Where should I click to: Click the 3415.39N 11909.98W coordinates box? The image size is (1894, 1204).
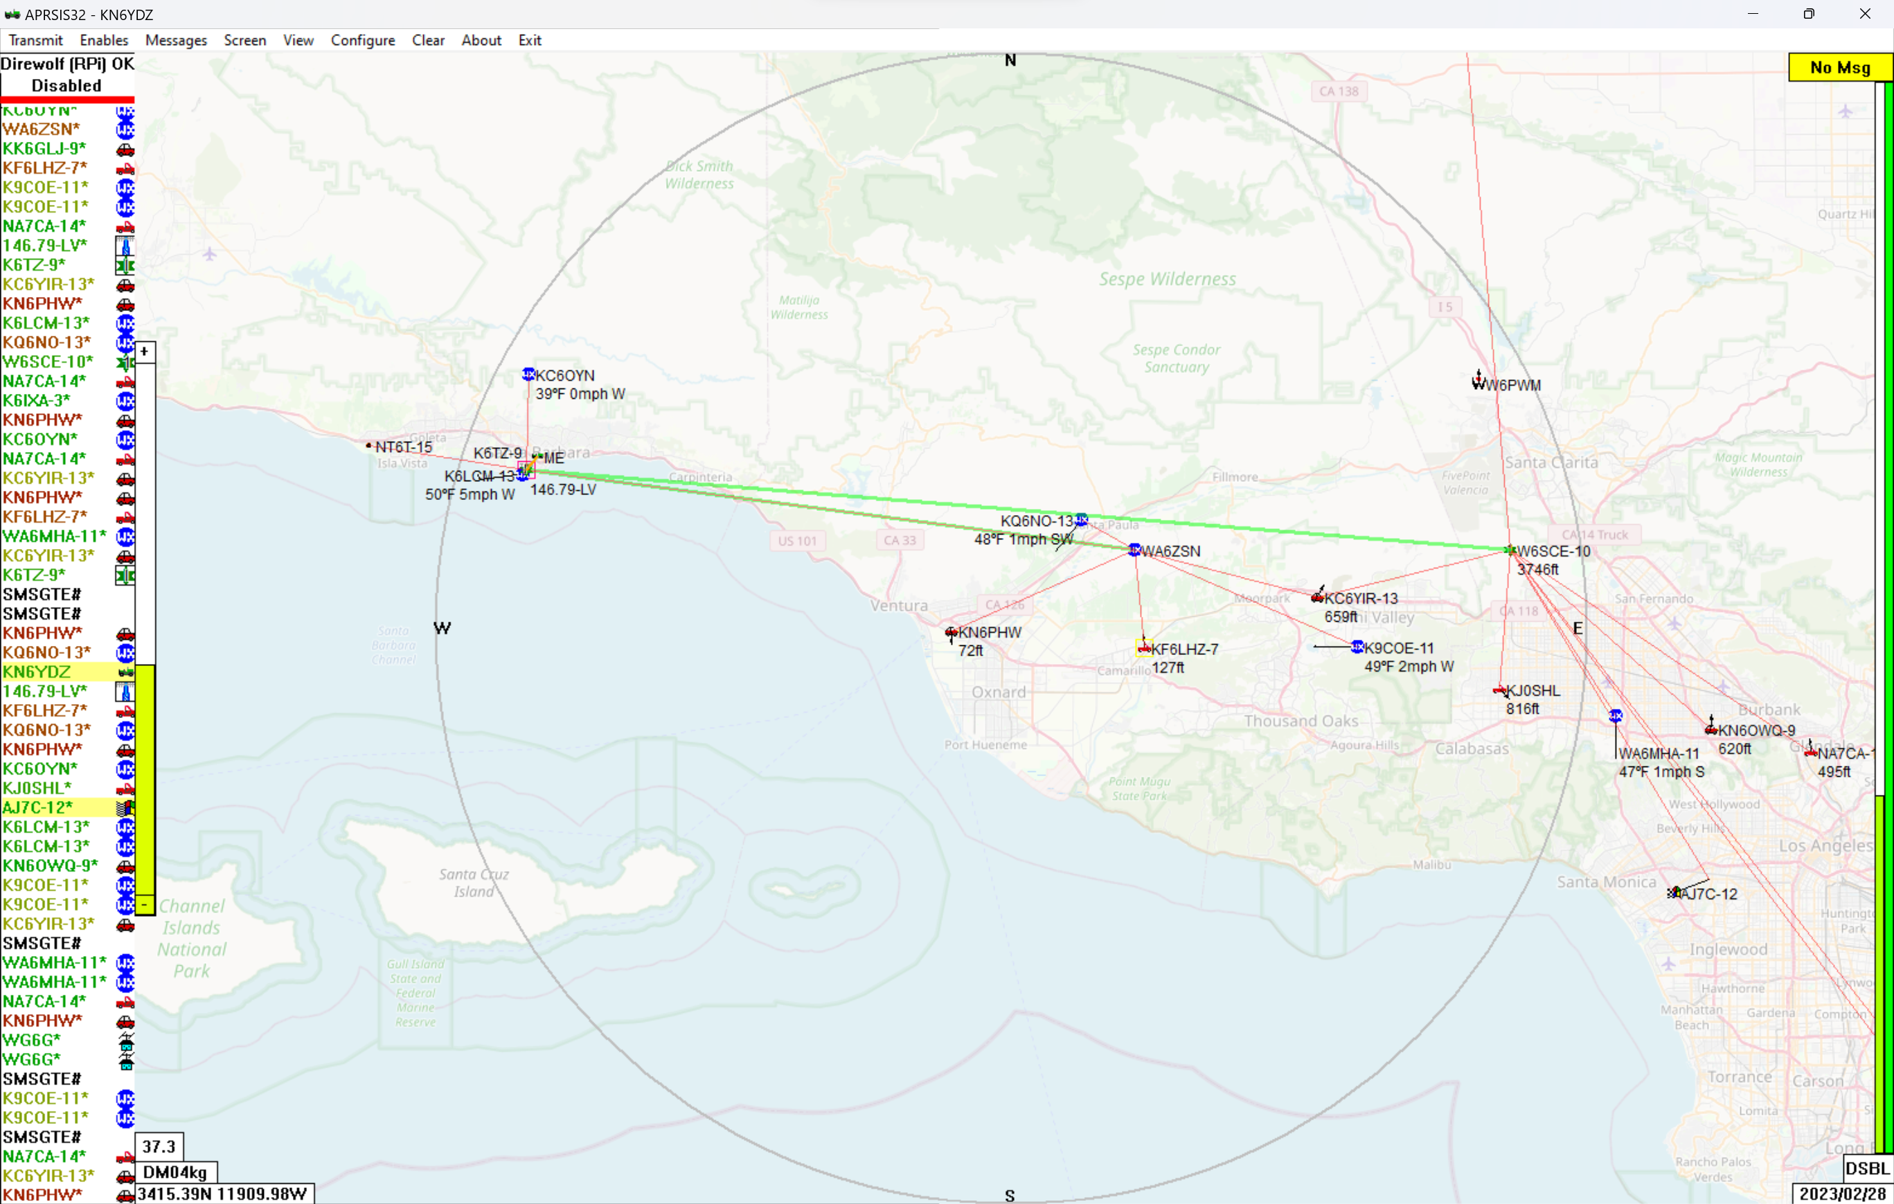(224, 1194)
